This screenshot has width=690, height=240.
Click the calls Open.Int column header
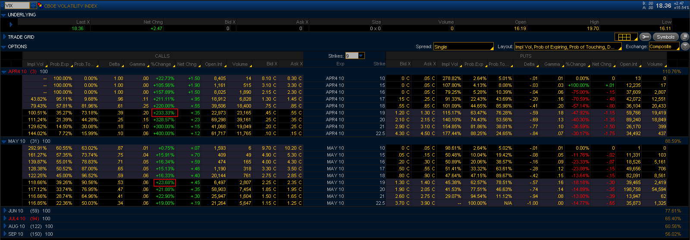213,64
